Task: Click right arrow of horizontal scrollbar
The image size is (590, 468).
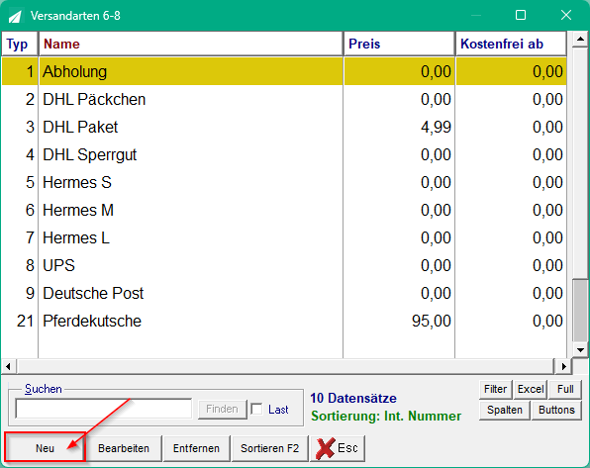Action: 563,366
